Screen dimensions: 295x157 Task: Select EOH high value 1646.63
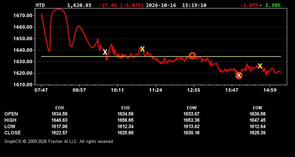pos(59,120)
